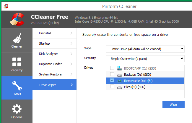This screenshot has width=192, height=123.
Task: Open the Uninstall tool
Action: (x=54, y=33)
